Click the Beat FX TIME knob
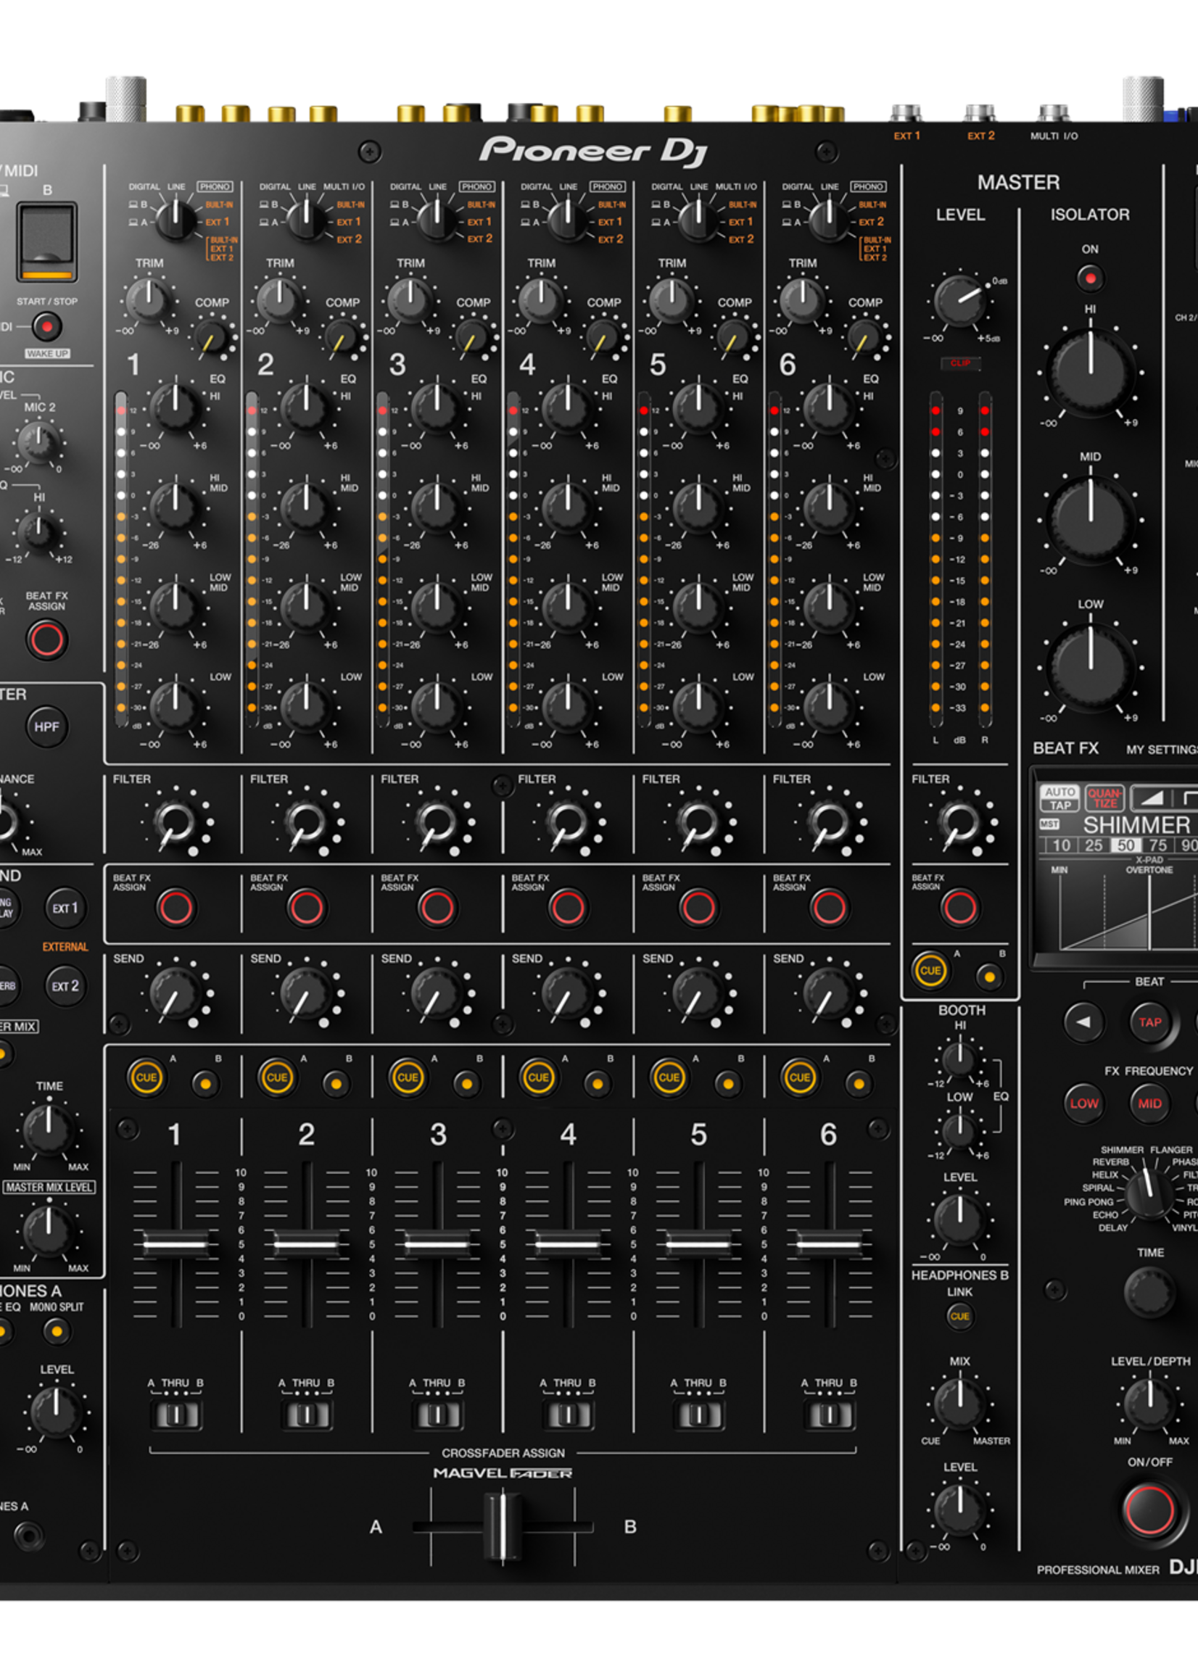The width and height of the screenshot is (1198, 1677). [x=1149, y=1293]
